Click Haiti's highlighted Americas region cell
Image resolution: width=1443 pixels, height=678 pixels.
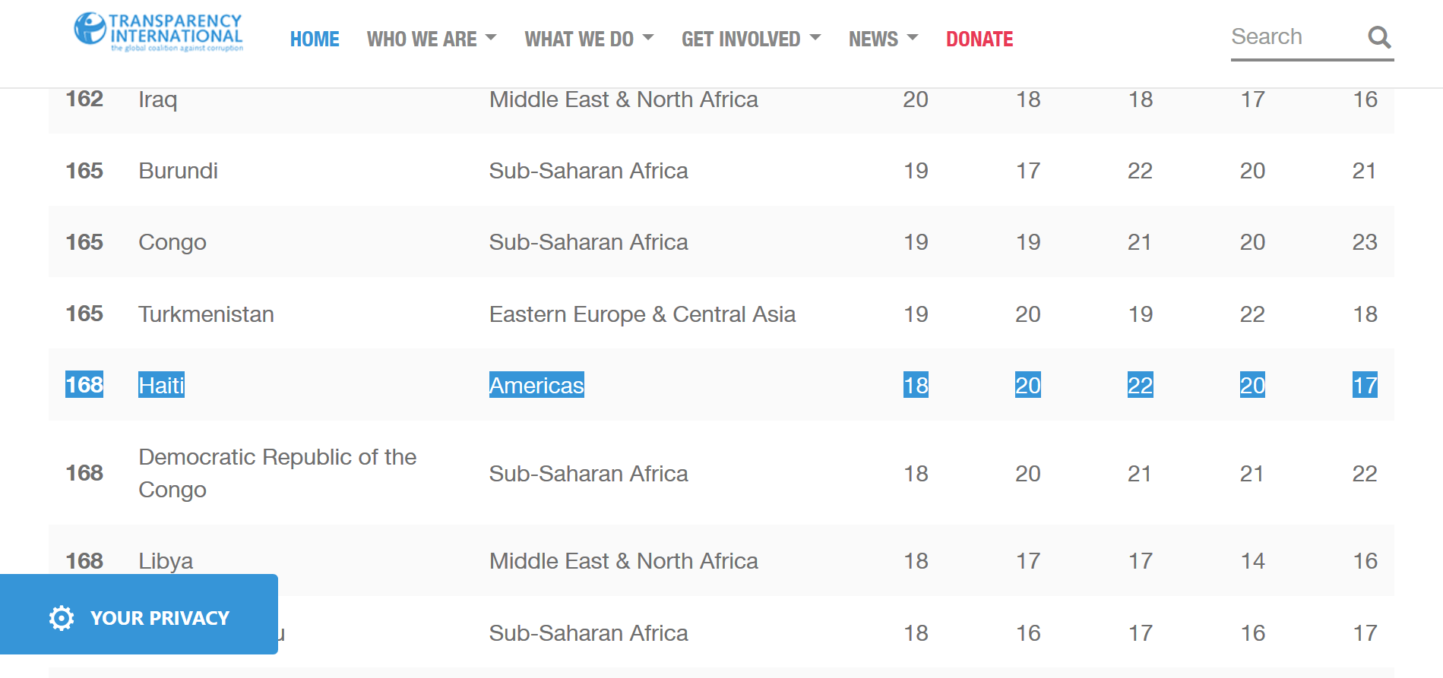point(536,386)
